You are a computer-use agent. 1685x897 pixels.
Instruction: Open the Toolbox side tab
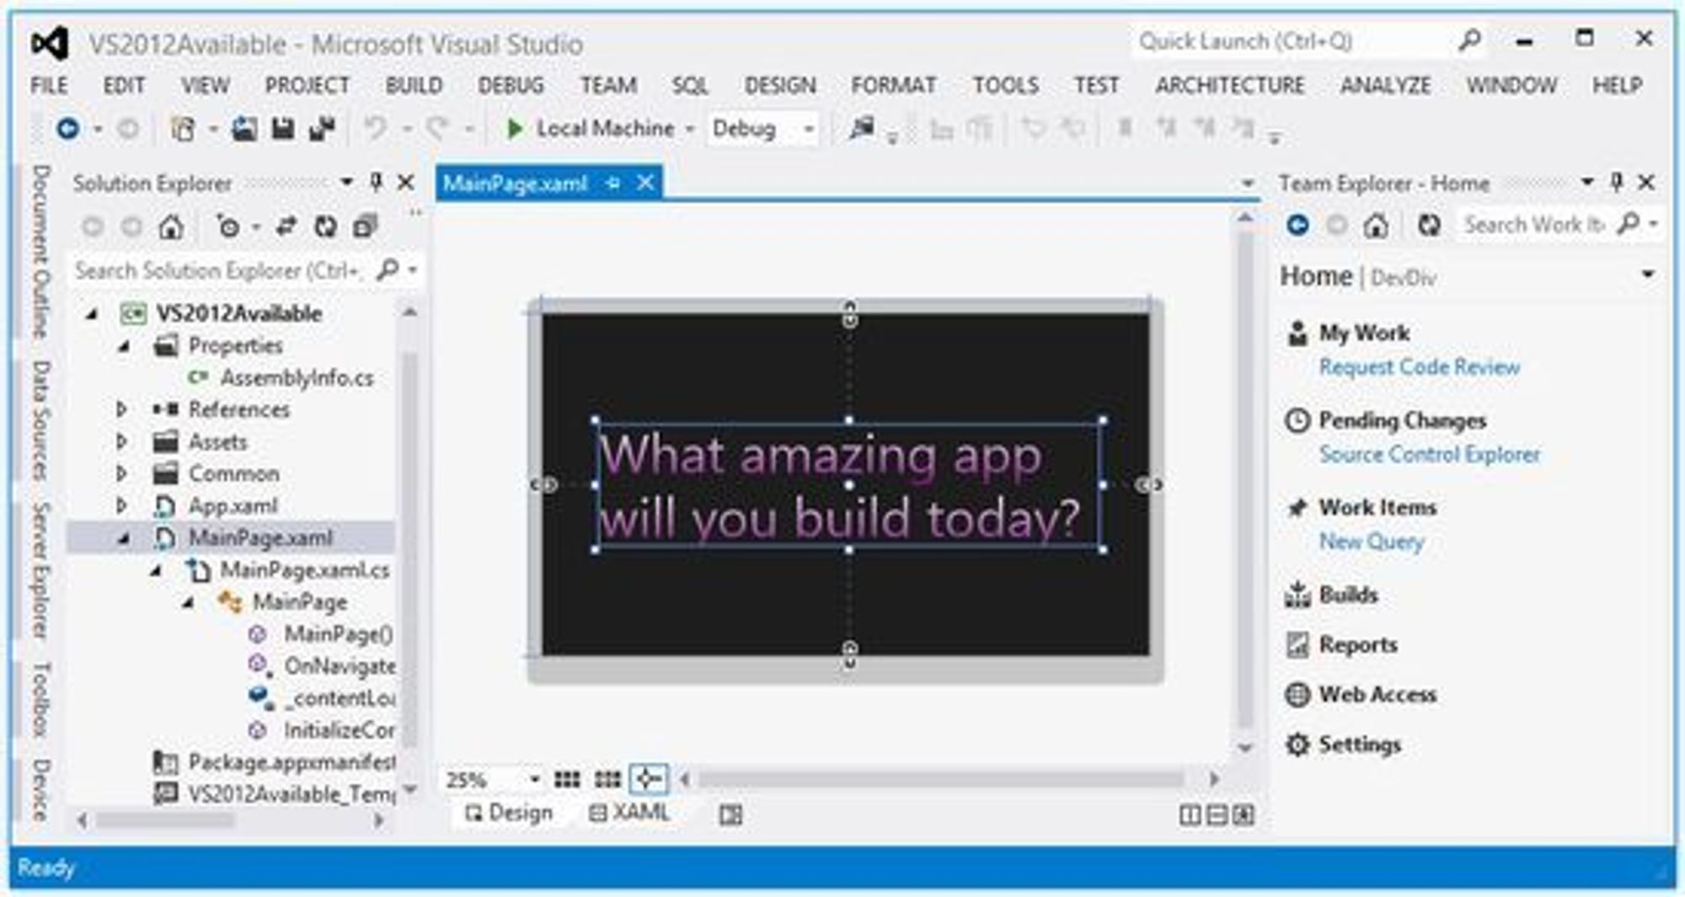[x=40, y=699]
